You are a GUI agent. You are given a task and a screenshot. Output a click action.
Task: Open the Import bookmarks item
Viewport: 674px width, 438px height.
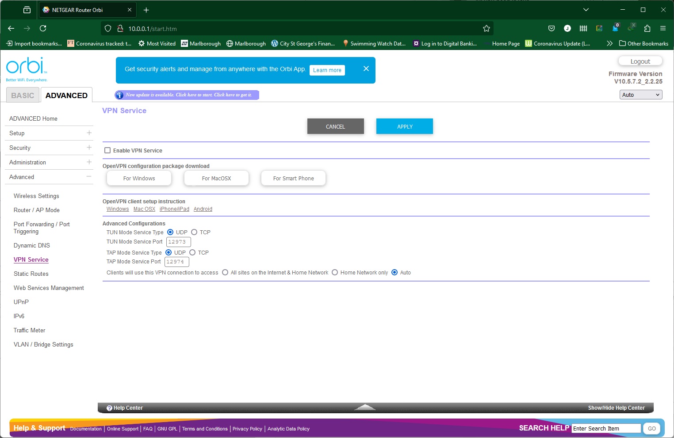pos(34,43)
